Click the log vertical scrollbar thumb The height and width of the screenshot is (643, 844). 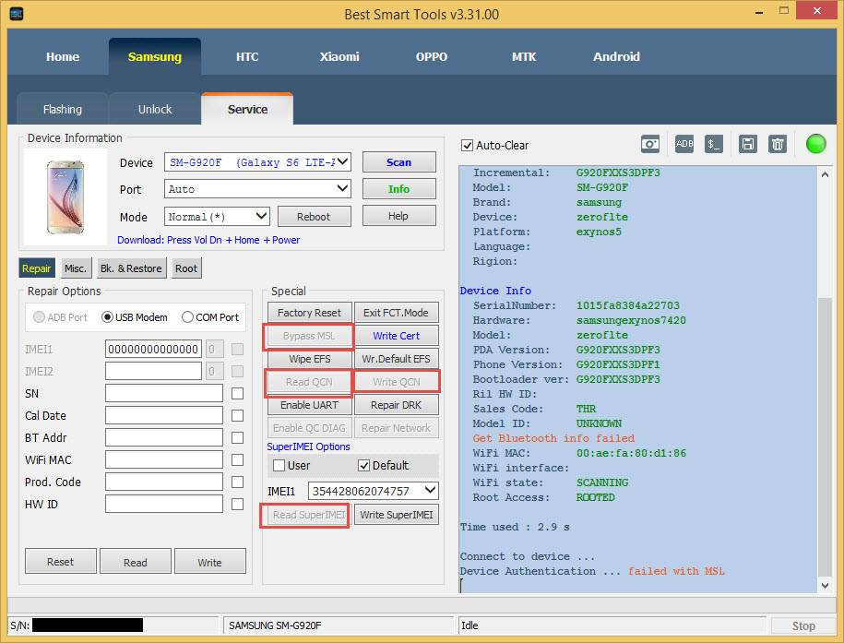[x=825, y=437]
